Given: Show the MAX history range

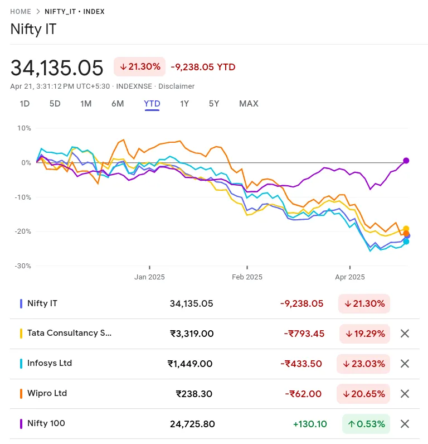Looking at the screenshot, I should click(x=249, y=104).
